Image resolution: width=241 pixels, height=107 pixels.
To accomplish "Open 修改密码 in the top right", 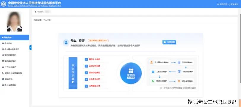I will [x=222, y=4].
